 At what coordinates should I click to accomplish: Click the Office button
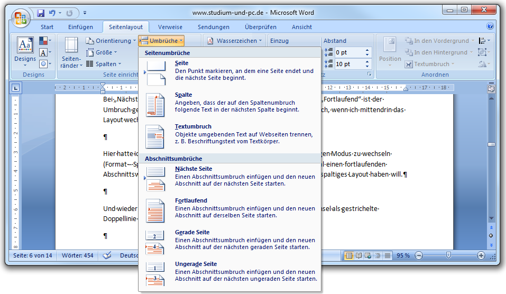click(x=21, y=18)
